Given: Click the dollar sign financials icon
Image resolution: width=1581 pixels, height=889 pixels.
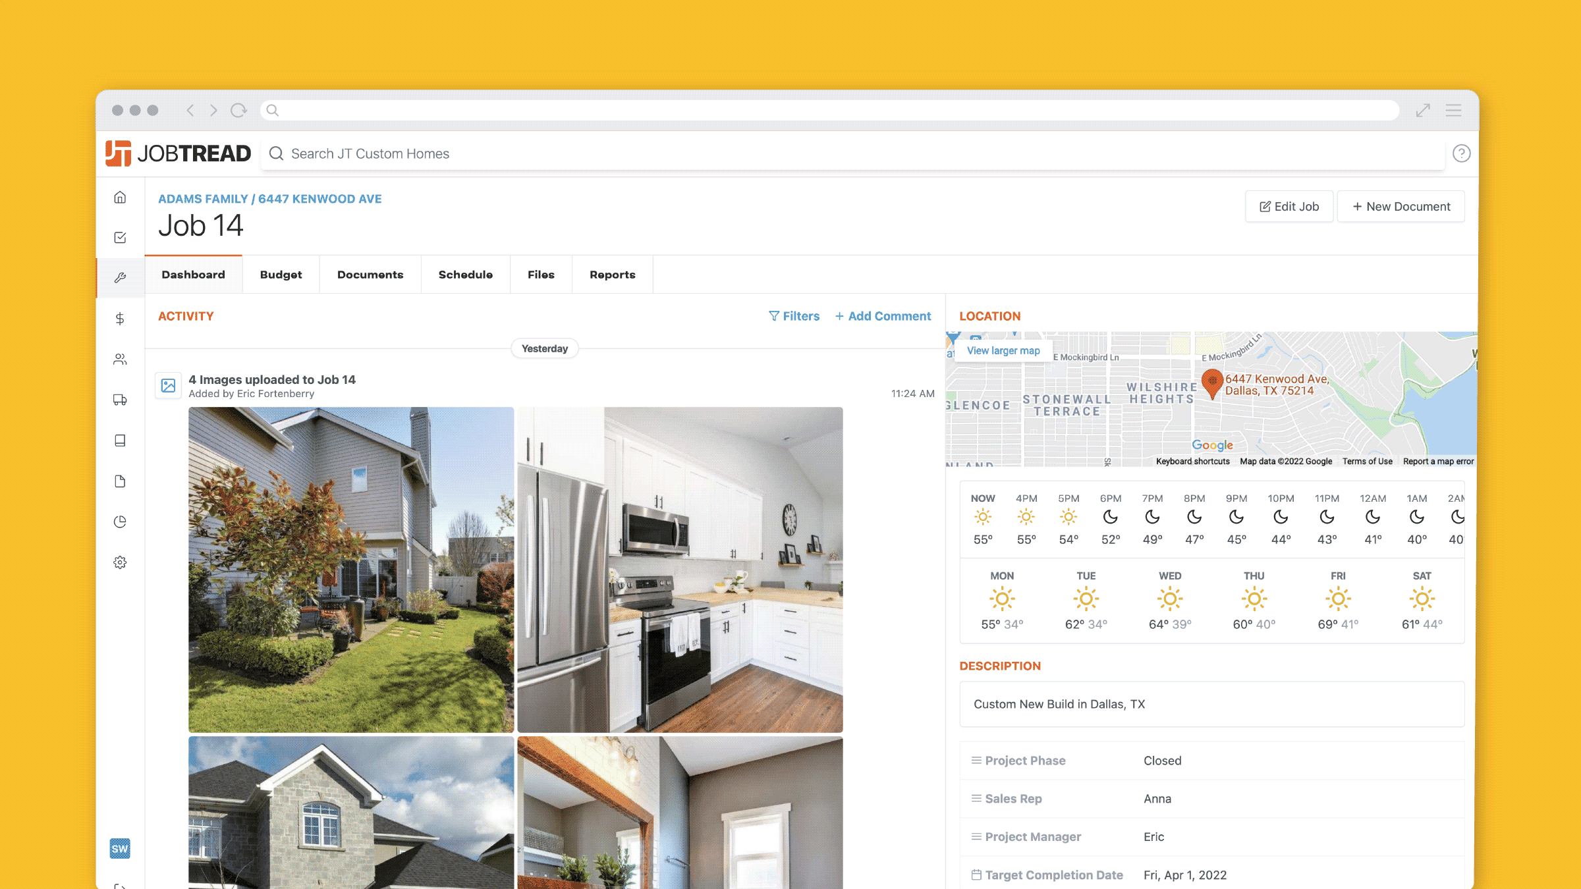Looking at the screenshot, I should [120, 319].
